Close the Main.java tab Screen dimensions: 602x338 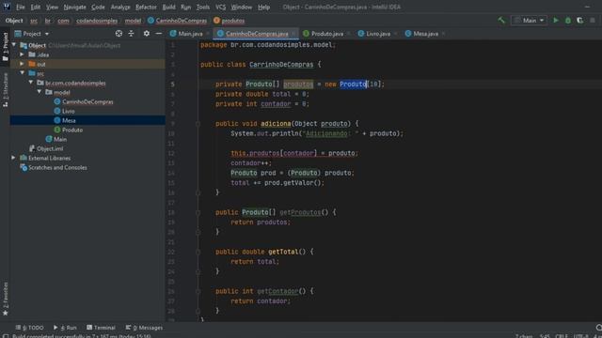(x=208, y=34)
